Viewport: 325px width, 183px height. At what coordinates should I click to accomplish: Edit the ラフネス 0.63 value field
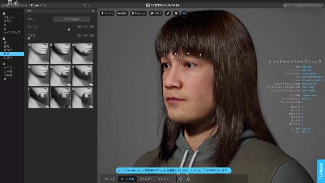pos(86,27)
